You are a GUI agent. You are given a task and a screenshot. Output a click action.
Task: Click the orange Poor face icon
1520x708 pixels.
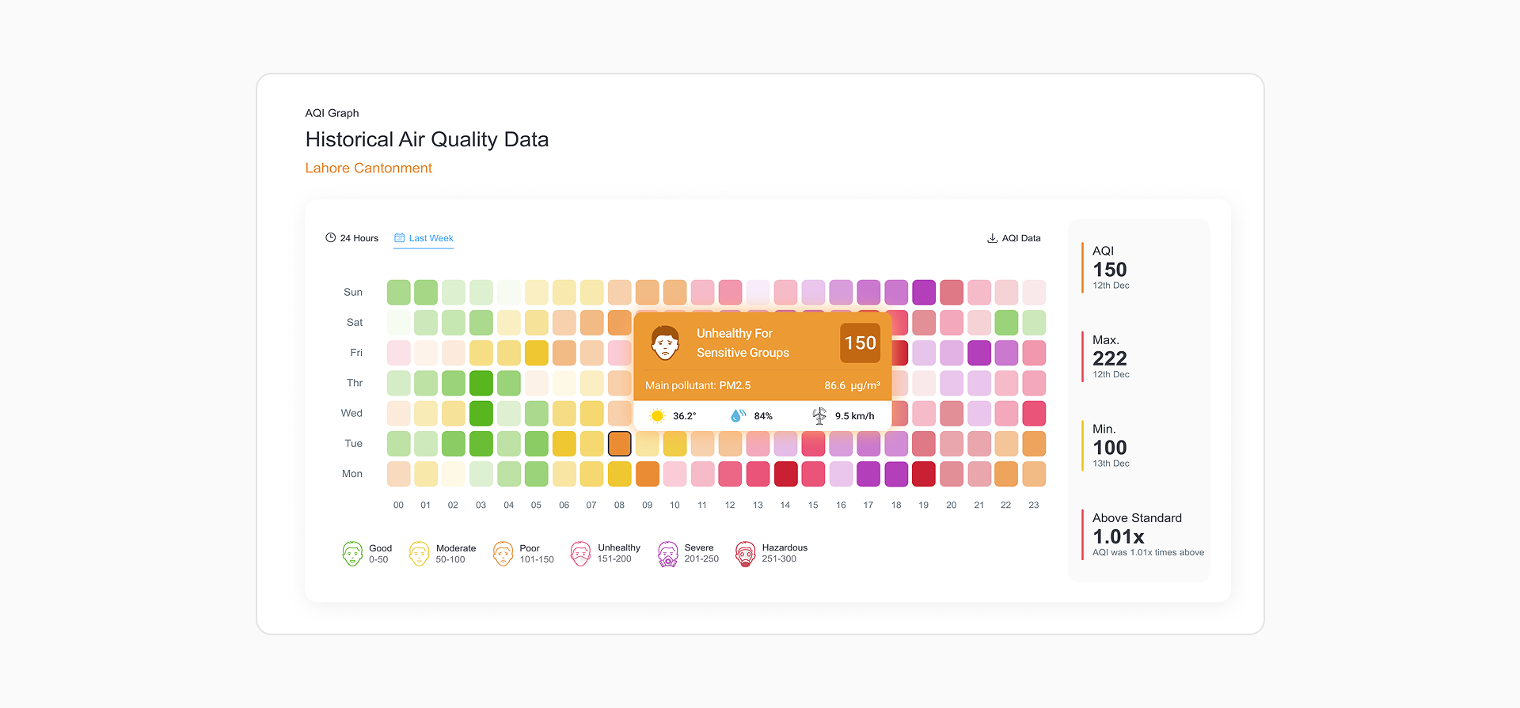(503, 554)
